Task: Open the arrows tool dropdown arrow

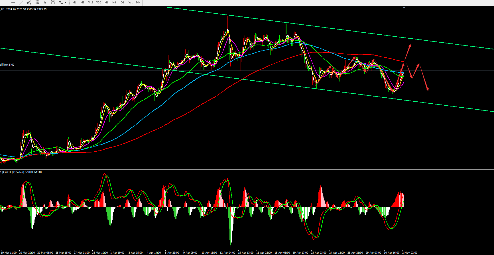Action: pos(66,3)
